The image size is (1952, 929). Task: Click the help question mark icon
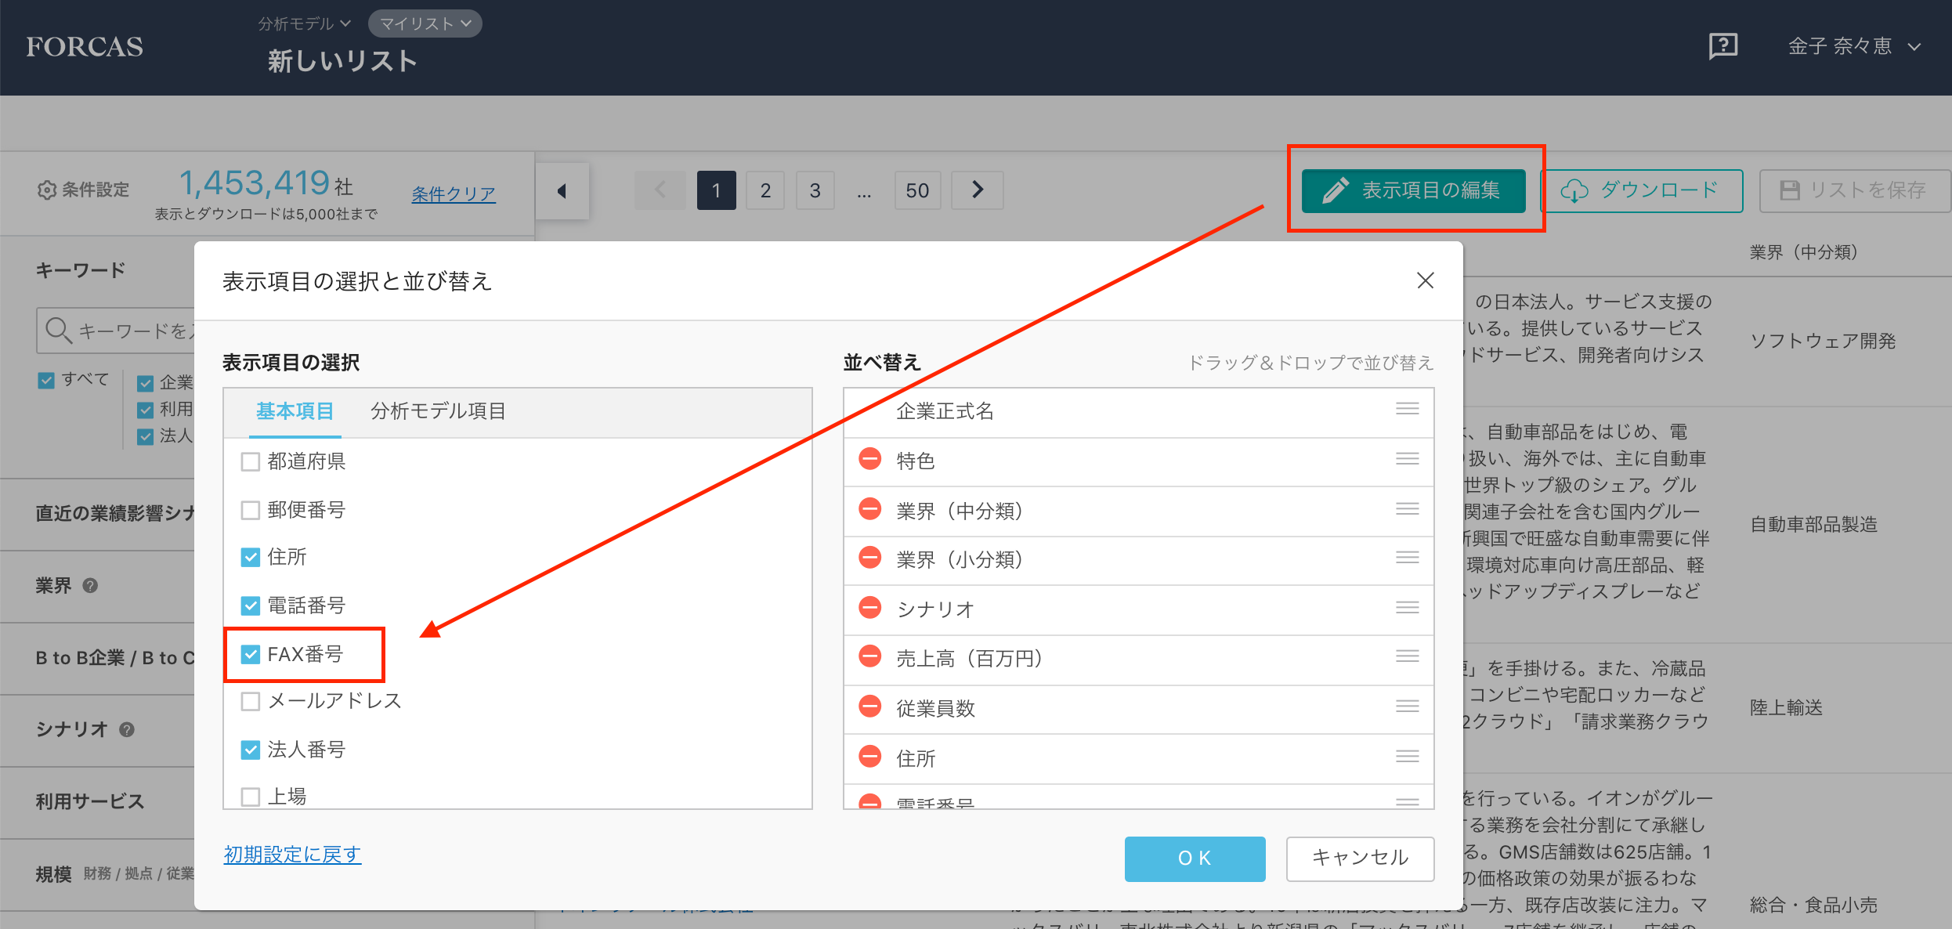(x=1722, y=46)
